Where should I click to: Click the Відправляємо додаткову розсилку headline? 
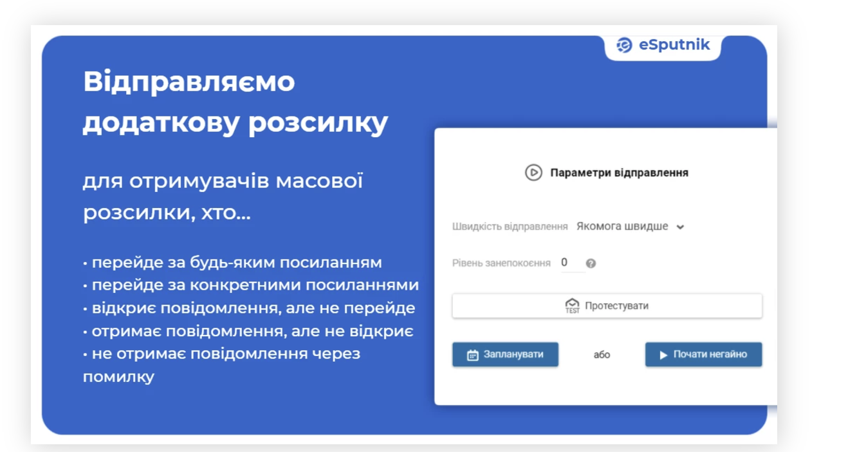click(x=235, y=102)
